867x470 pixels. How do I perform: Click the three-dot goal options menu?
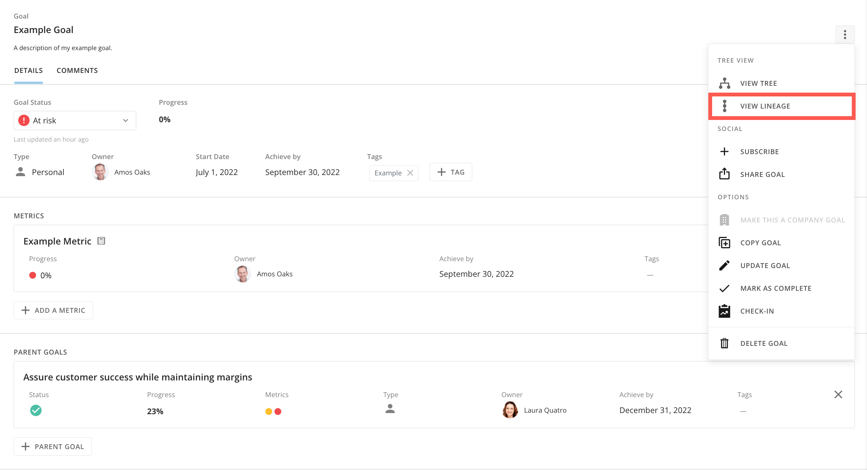pyautogui.click(x=845, y=35)
